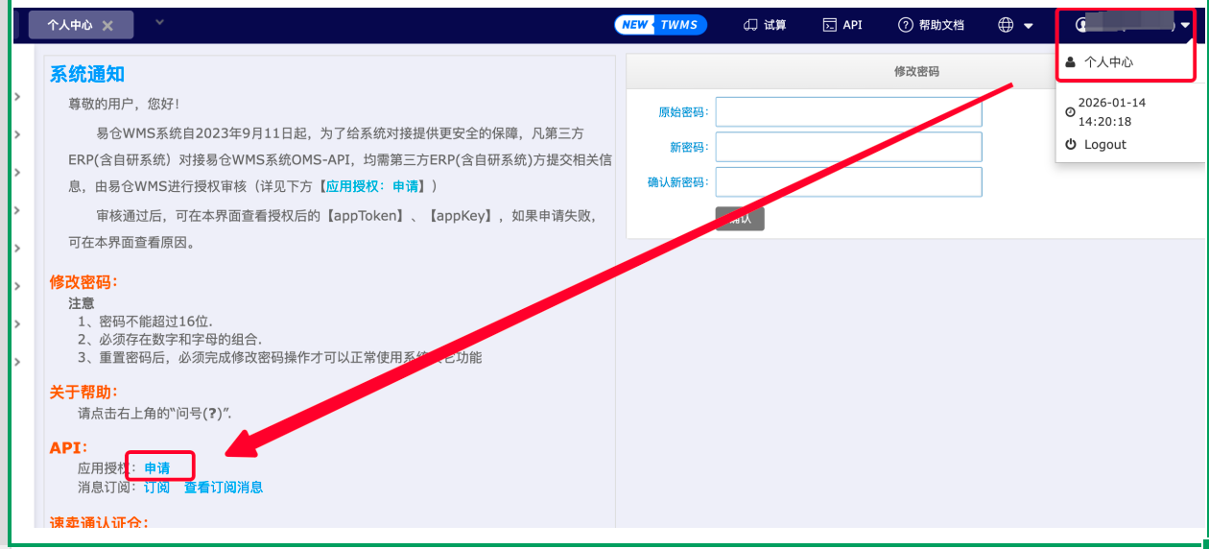Click the 订阅 link for 消息订阅
This screenshot has height=549, width=1209.
pos(156,488)
